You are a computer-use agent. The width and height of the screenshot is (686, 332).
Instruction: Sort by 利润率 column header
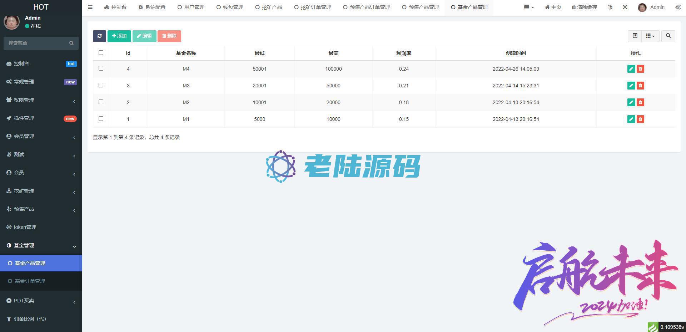coord(404,53)
